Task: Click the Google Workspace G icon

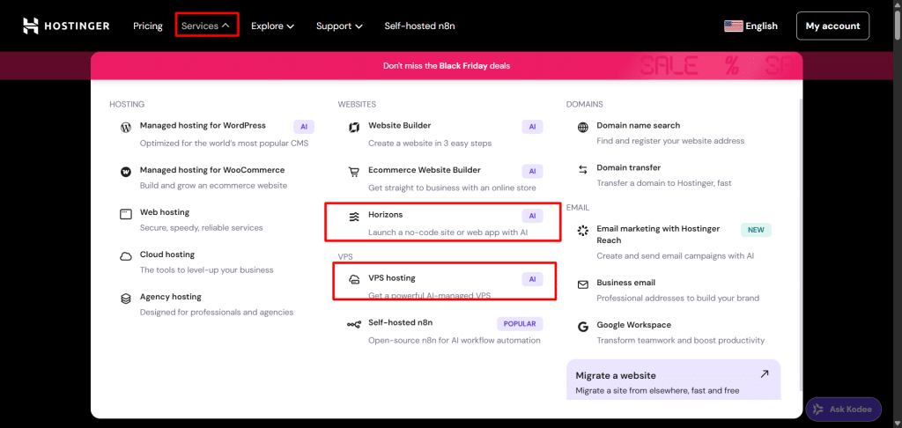Action: click(583, 327)
